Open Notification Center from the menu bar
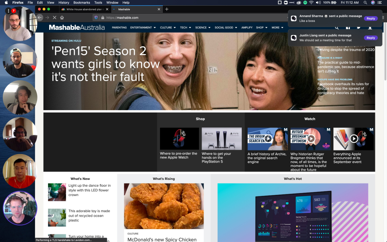The height and width of the screenshot is (242, 387). [380, 3]
